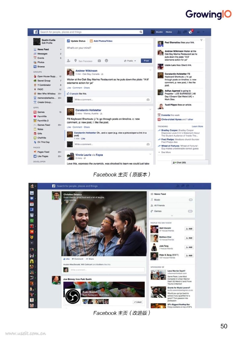
Task: Click Facebook logo in improved version header
Action: click(x=54, y=186)
